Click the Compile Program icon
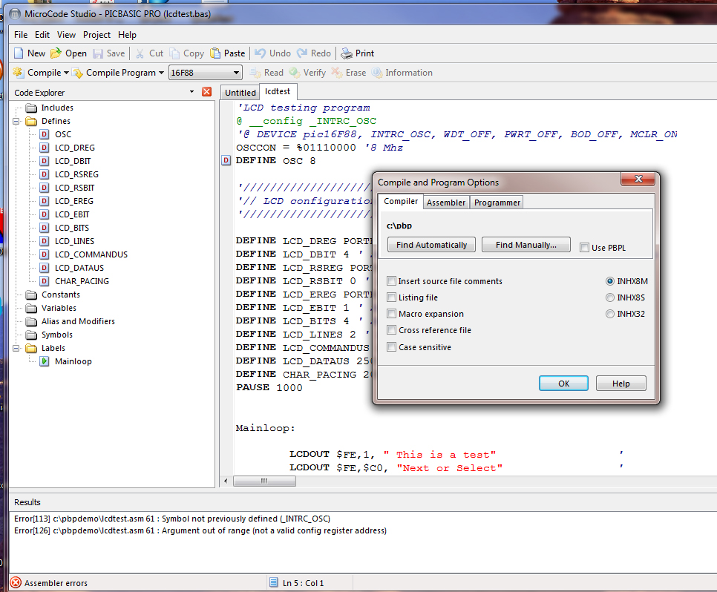717x592 pixels. tap(78, 73)
